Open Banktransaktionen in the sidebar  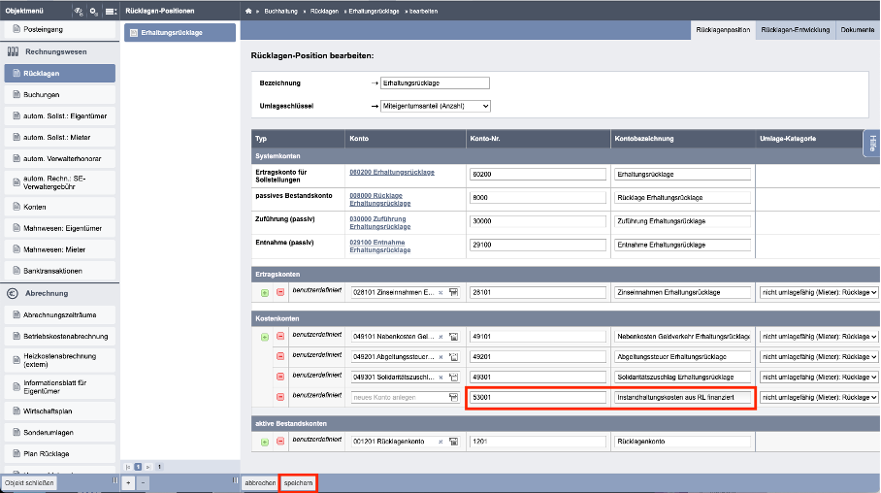59,271
